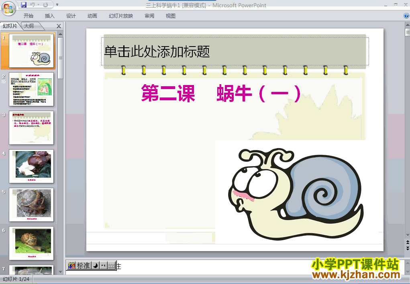Go to the next slide using the double-down arrow

click(x=407, y=248)
